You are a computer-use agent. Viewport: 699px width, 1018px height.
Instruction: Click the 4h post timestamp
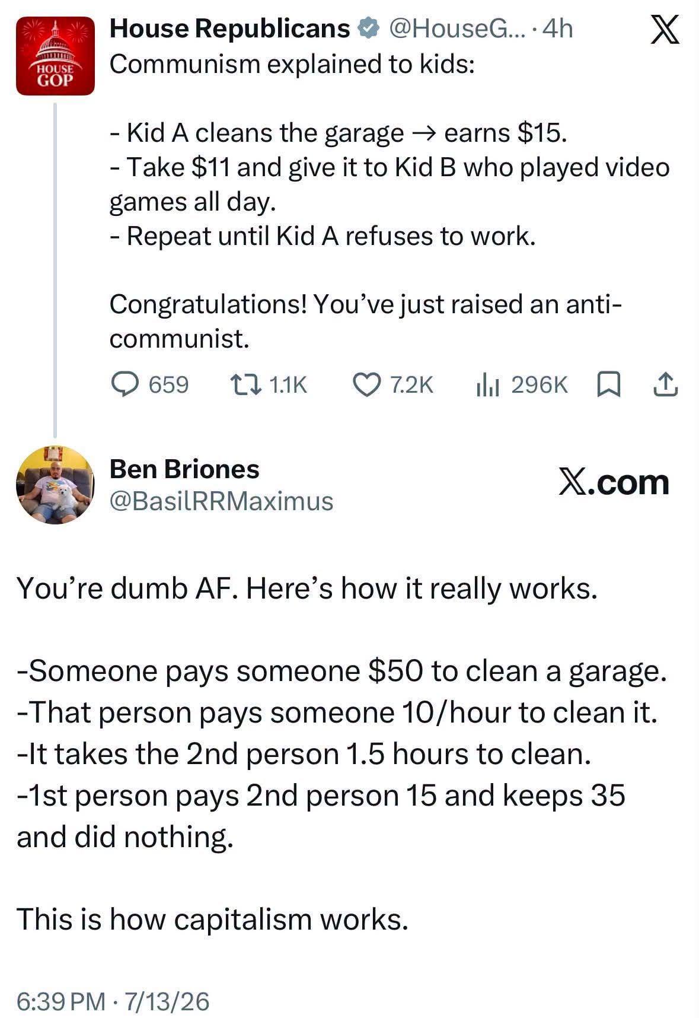click(x=558, y=28)
